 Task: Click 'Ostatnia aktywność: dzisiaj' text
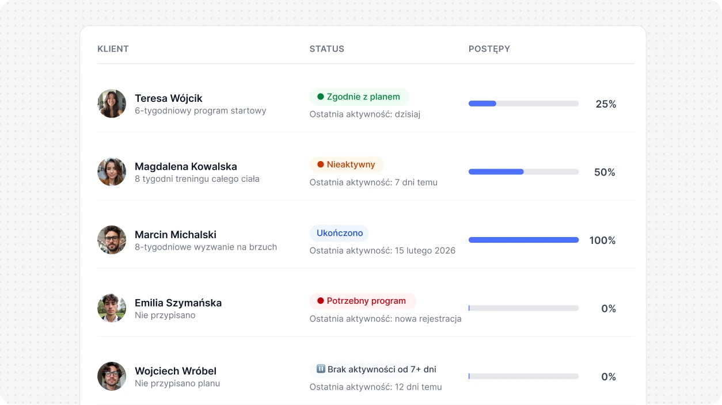(365, 114)
